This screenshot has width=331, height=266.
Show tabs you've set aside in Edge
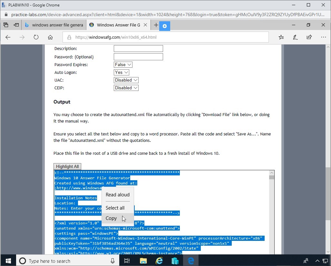[x=6, y=25]
